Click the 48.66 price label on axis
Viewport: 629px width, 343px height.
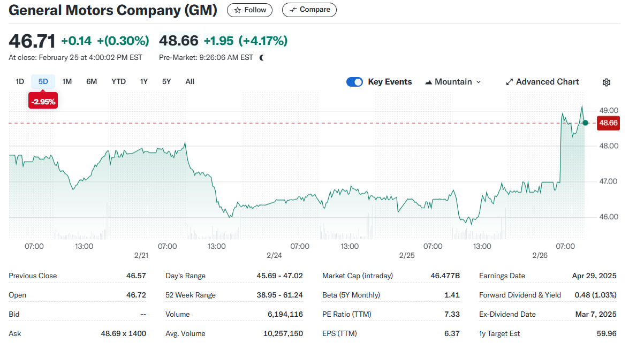(x=608, y=123)
